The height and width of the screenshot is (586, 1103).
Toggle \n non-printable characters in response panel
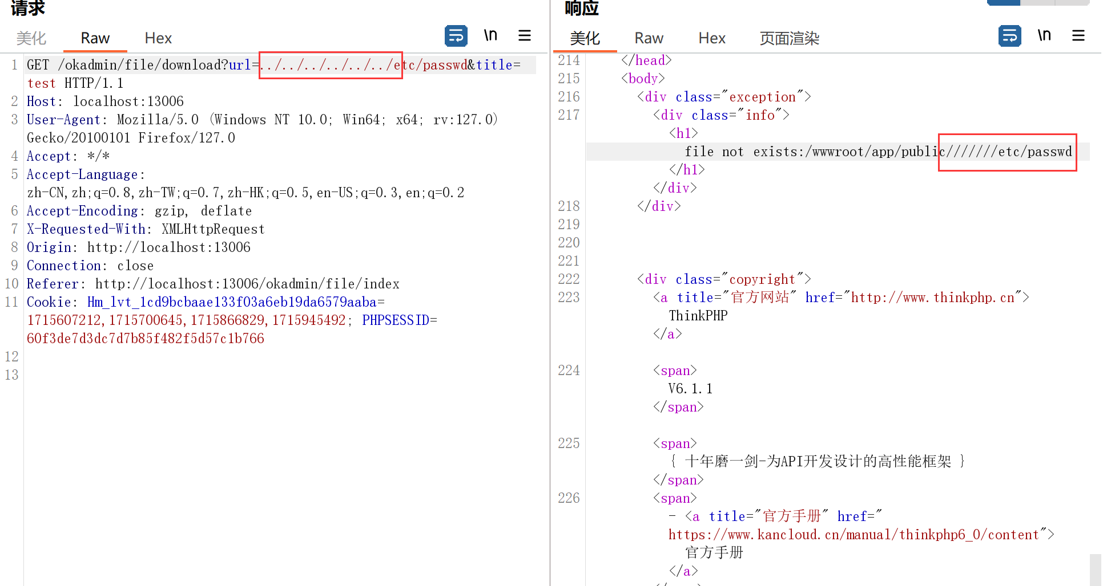[1044, 35]
